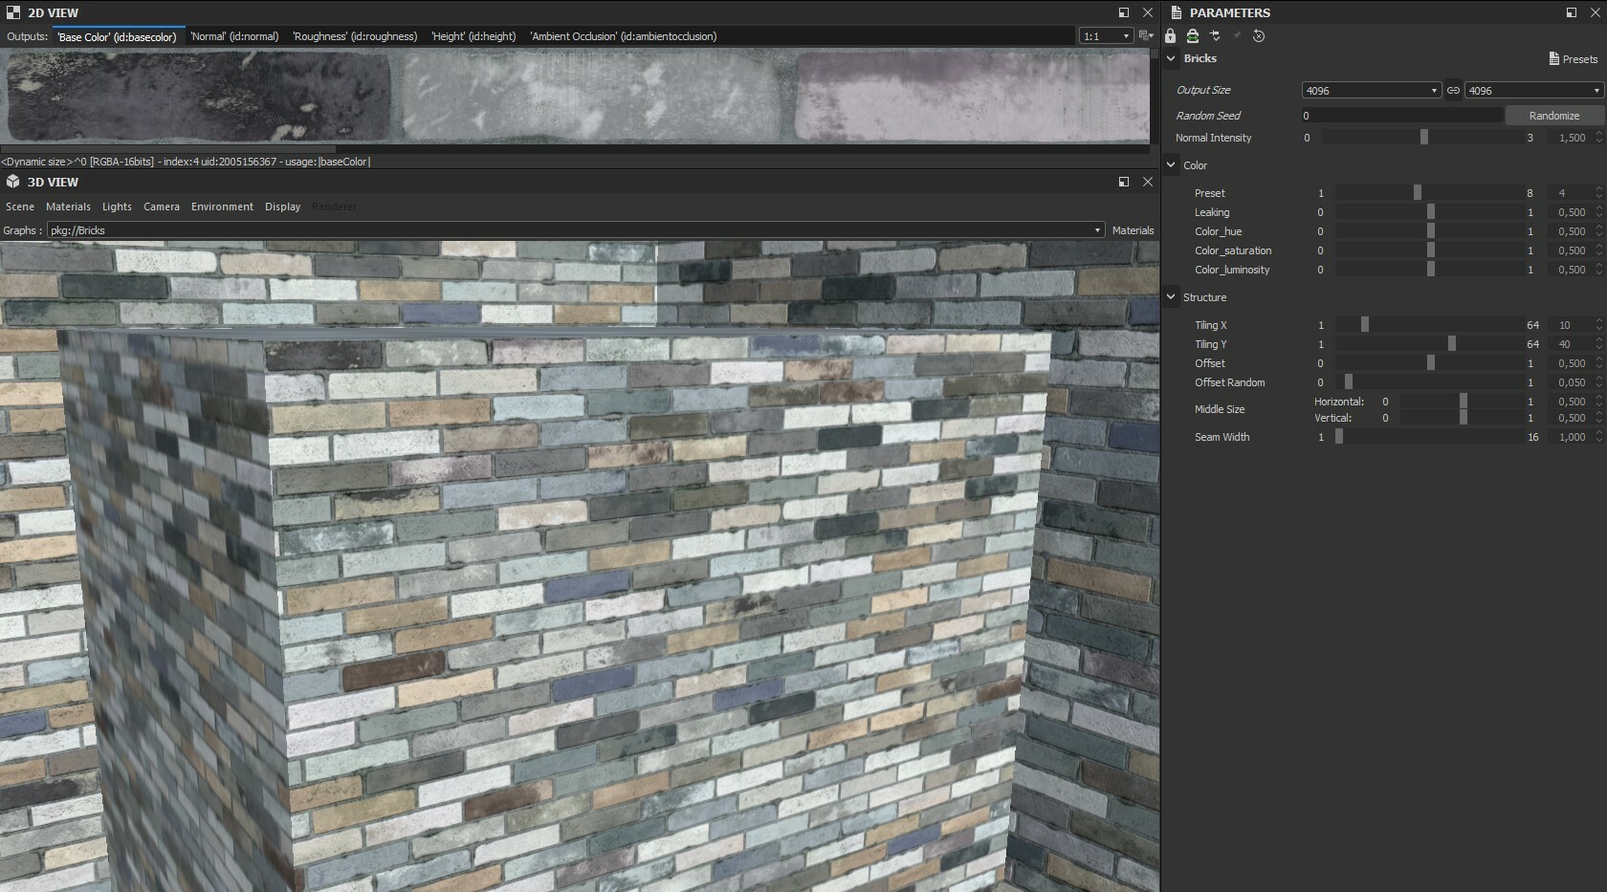Collapse the Structure section
The image size is (1607, 892).
pyautogui.click(x=1171, y=297)
